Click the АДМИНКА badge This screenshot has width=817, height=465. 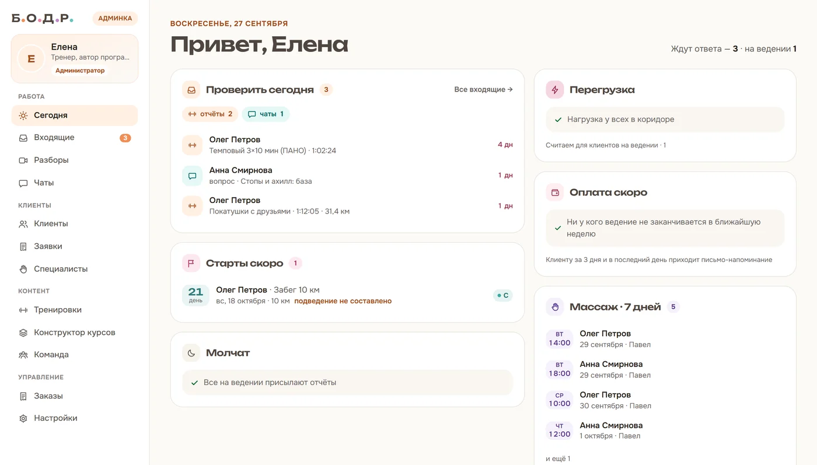(115, 19)
